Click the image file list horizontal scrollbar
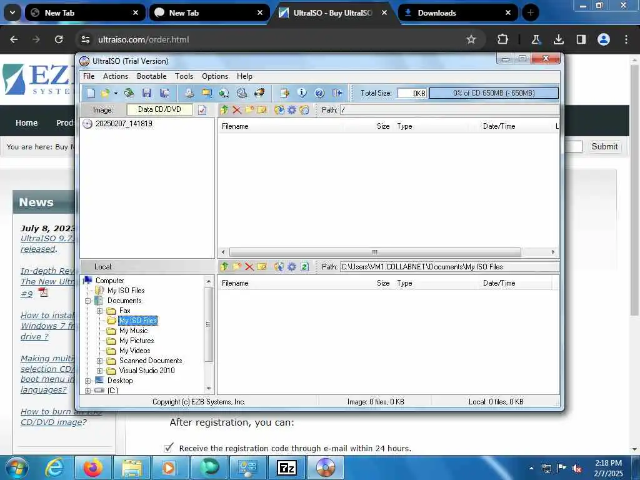The height and width of the screenshot is (480, 640). pos(375,252)
